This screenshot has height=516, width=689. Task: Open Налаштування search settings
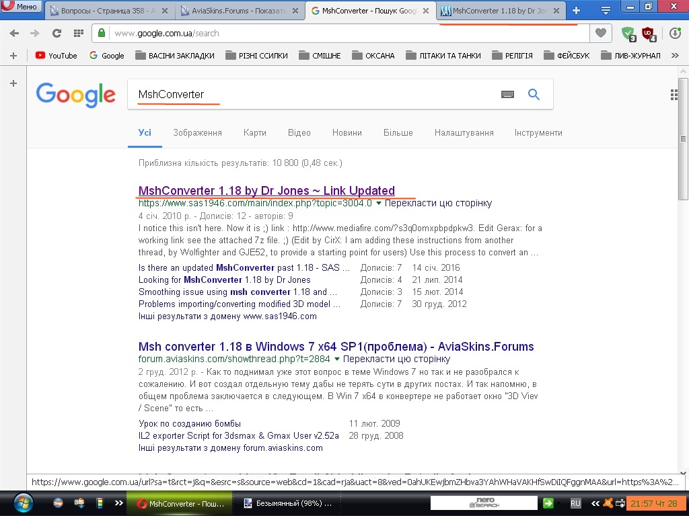(464, 132)
